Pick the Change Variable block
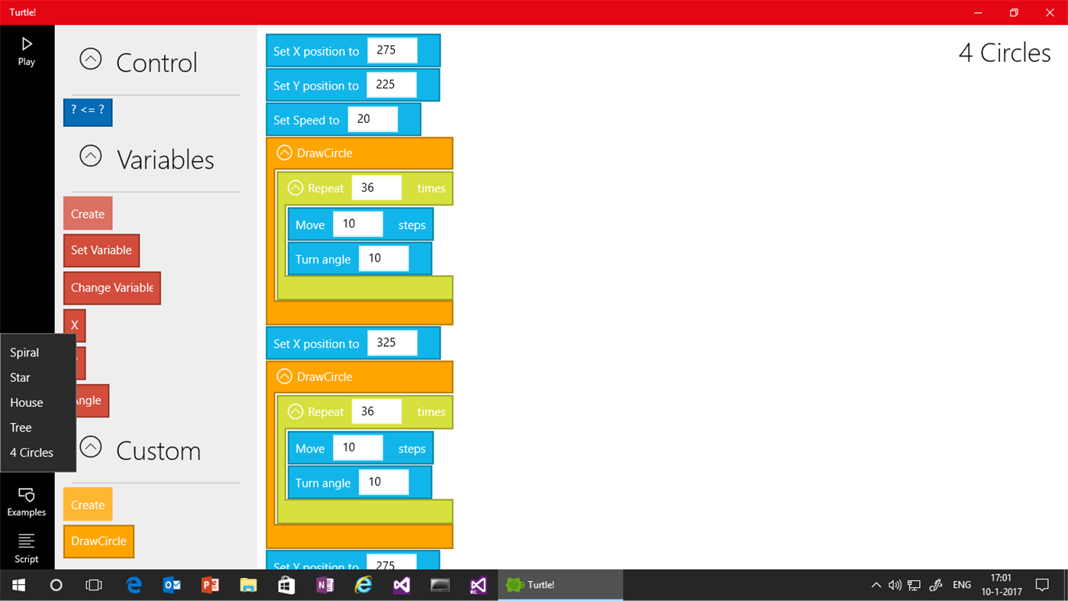This screenshot has width=1068, height=601. pyautogui.click(x=111, y=288)
